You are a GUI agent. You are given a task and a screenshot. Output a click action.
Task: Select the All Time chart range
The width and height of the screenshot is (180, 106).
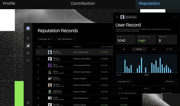pyautogui.click(x=169, y=49)
